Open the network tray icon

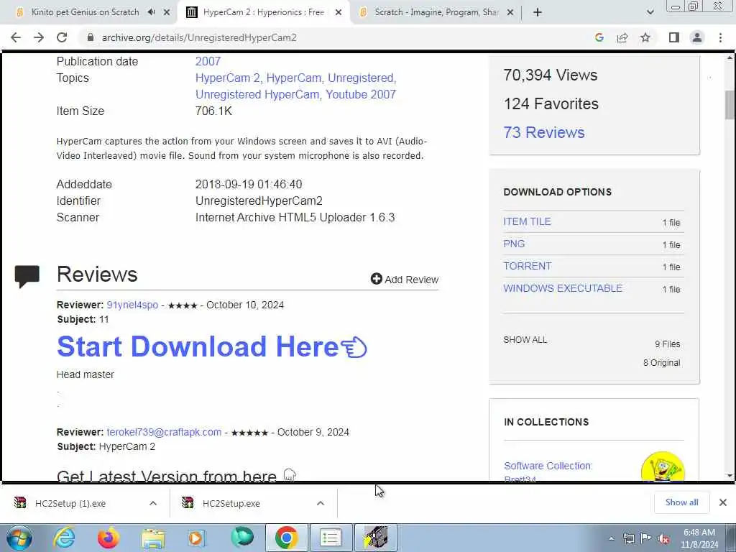point(629,539)
